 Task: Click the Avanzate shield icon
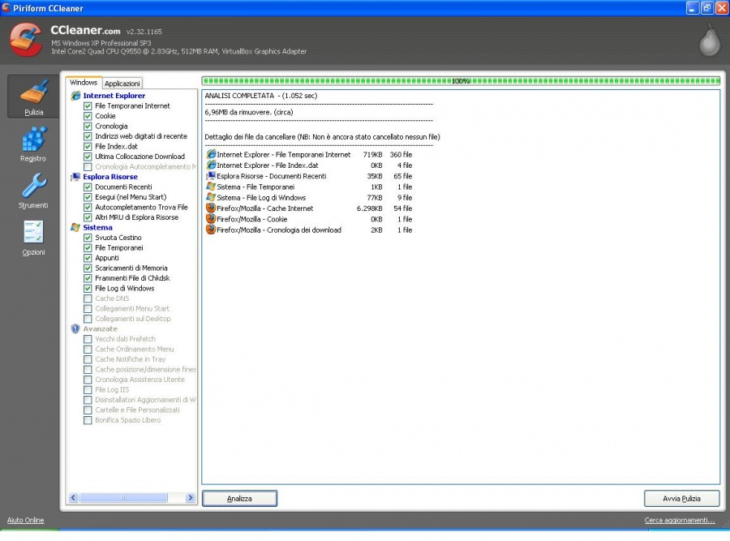(x=75, y=328)
